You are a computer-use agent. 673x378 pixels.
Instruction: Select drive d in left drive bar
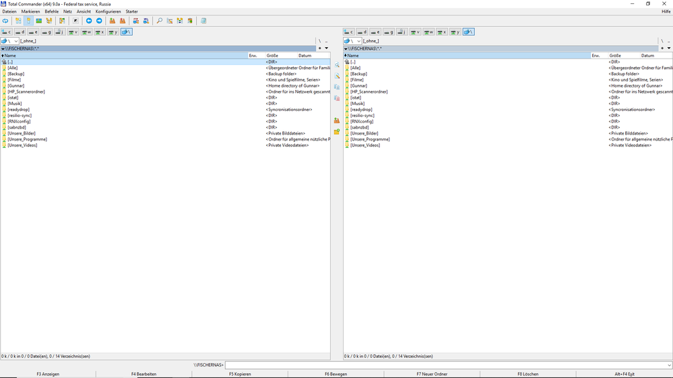[20, 32]
